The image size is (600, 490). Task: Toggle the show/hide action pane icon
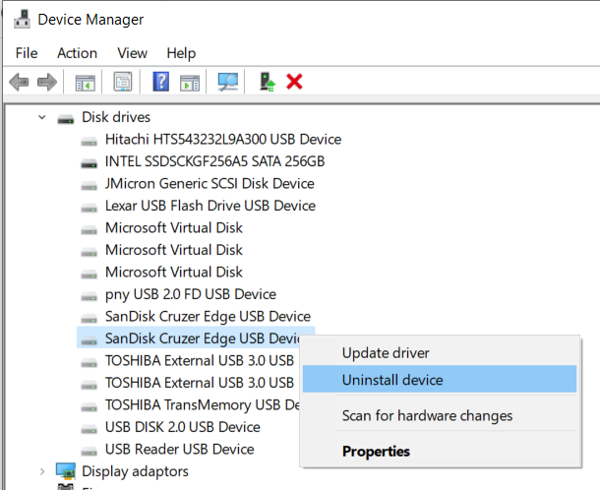pyautogui.click(x=190, y=83)
